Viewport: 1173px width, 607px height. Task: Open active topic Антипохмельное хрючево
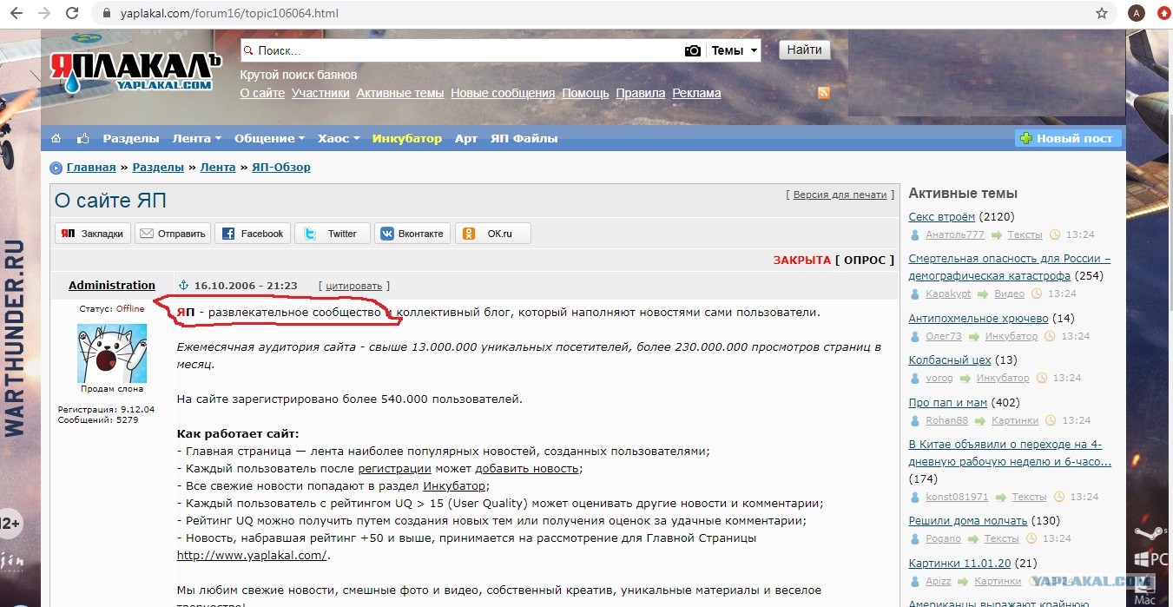point(979,318)
